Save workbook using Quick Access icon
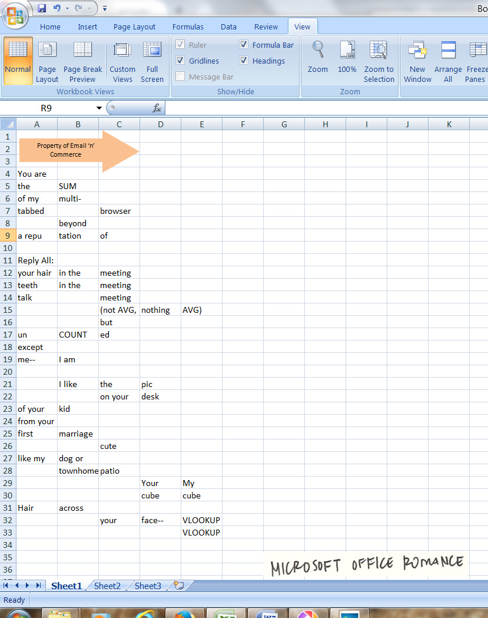 coord(42,8)
